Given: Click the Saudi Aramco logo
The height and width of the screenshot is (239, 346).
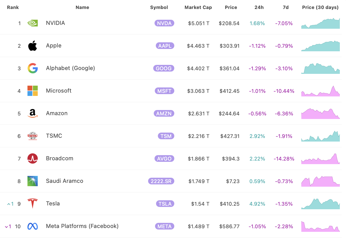Looking at the screenshot, I should [33, 181].
